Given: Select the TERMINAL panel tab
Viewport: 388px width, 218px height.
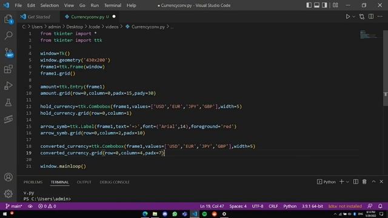Looking at the screenshot, I should (x=59, y=182).
